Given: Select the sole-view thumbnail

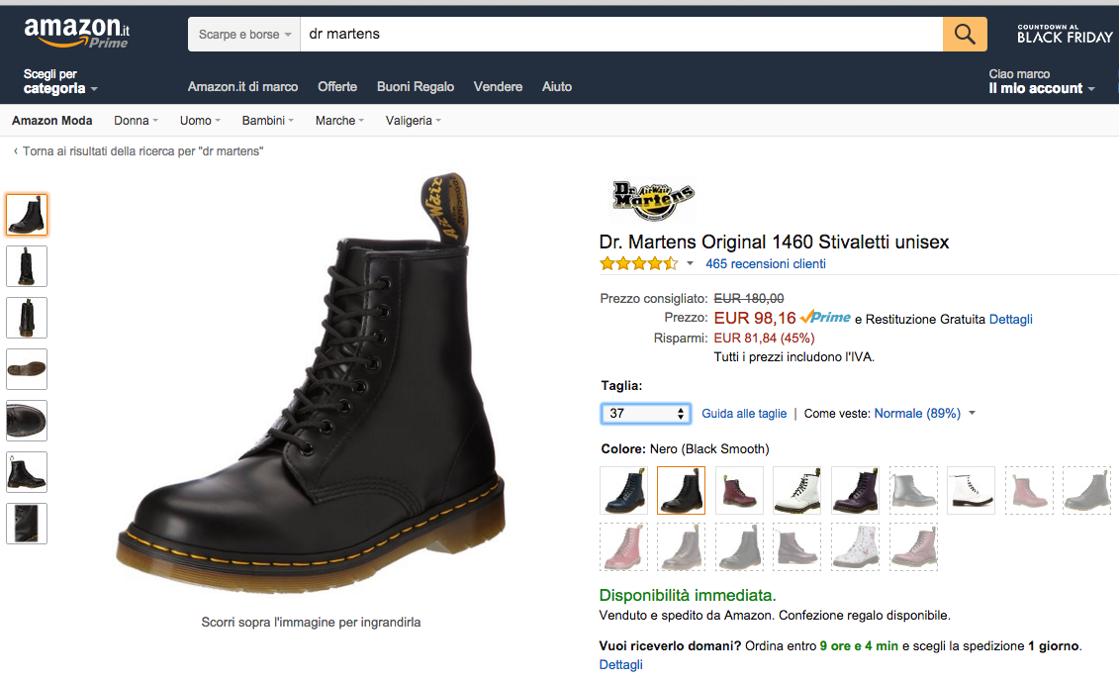Looking at the screenshot, I should point(27,369).
